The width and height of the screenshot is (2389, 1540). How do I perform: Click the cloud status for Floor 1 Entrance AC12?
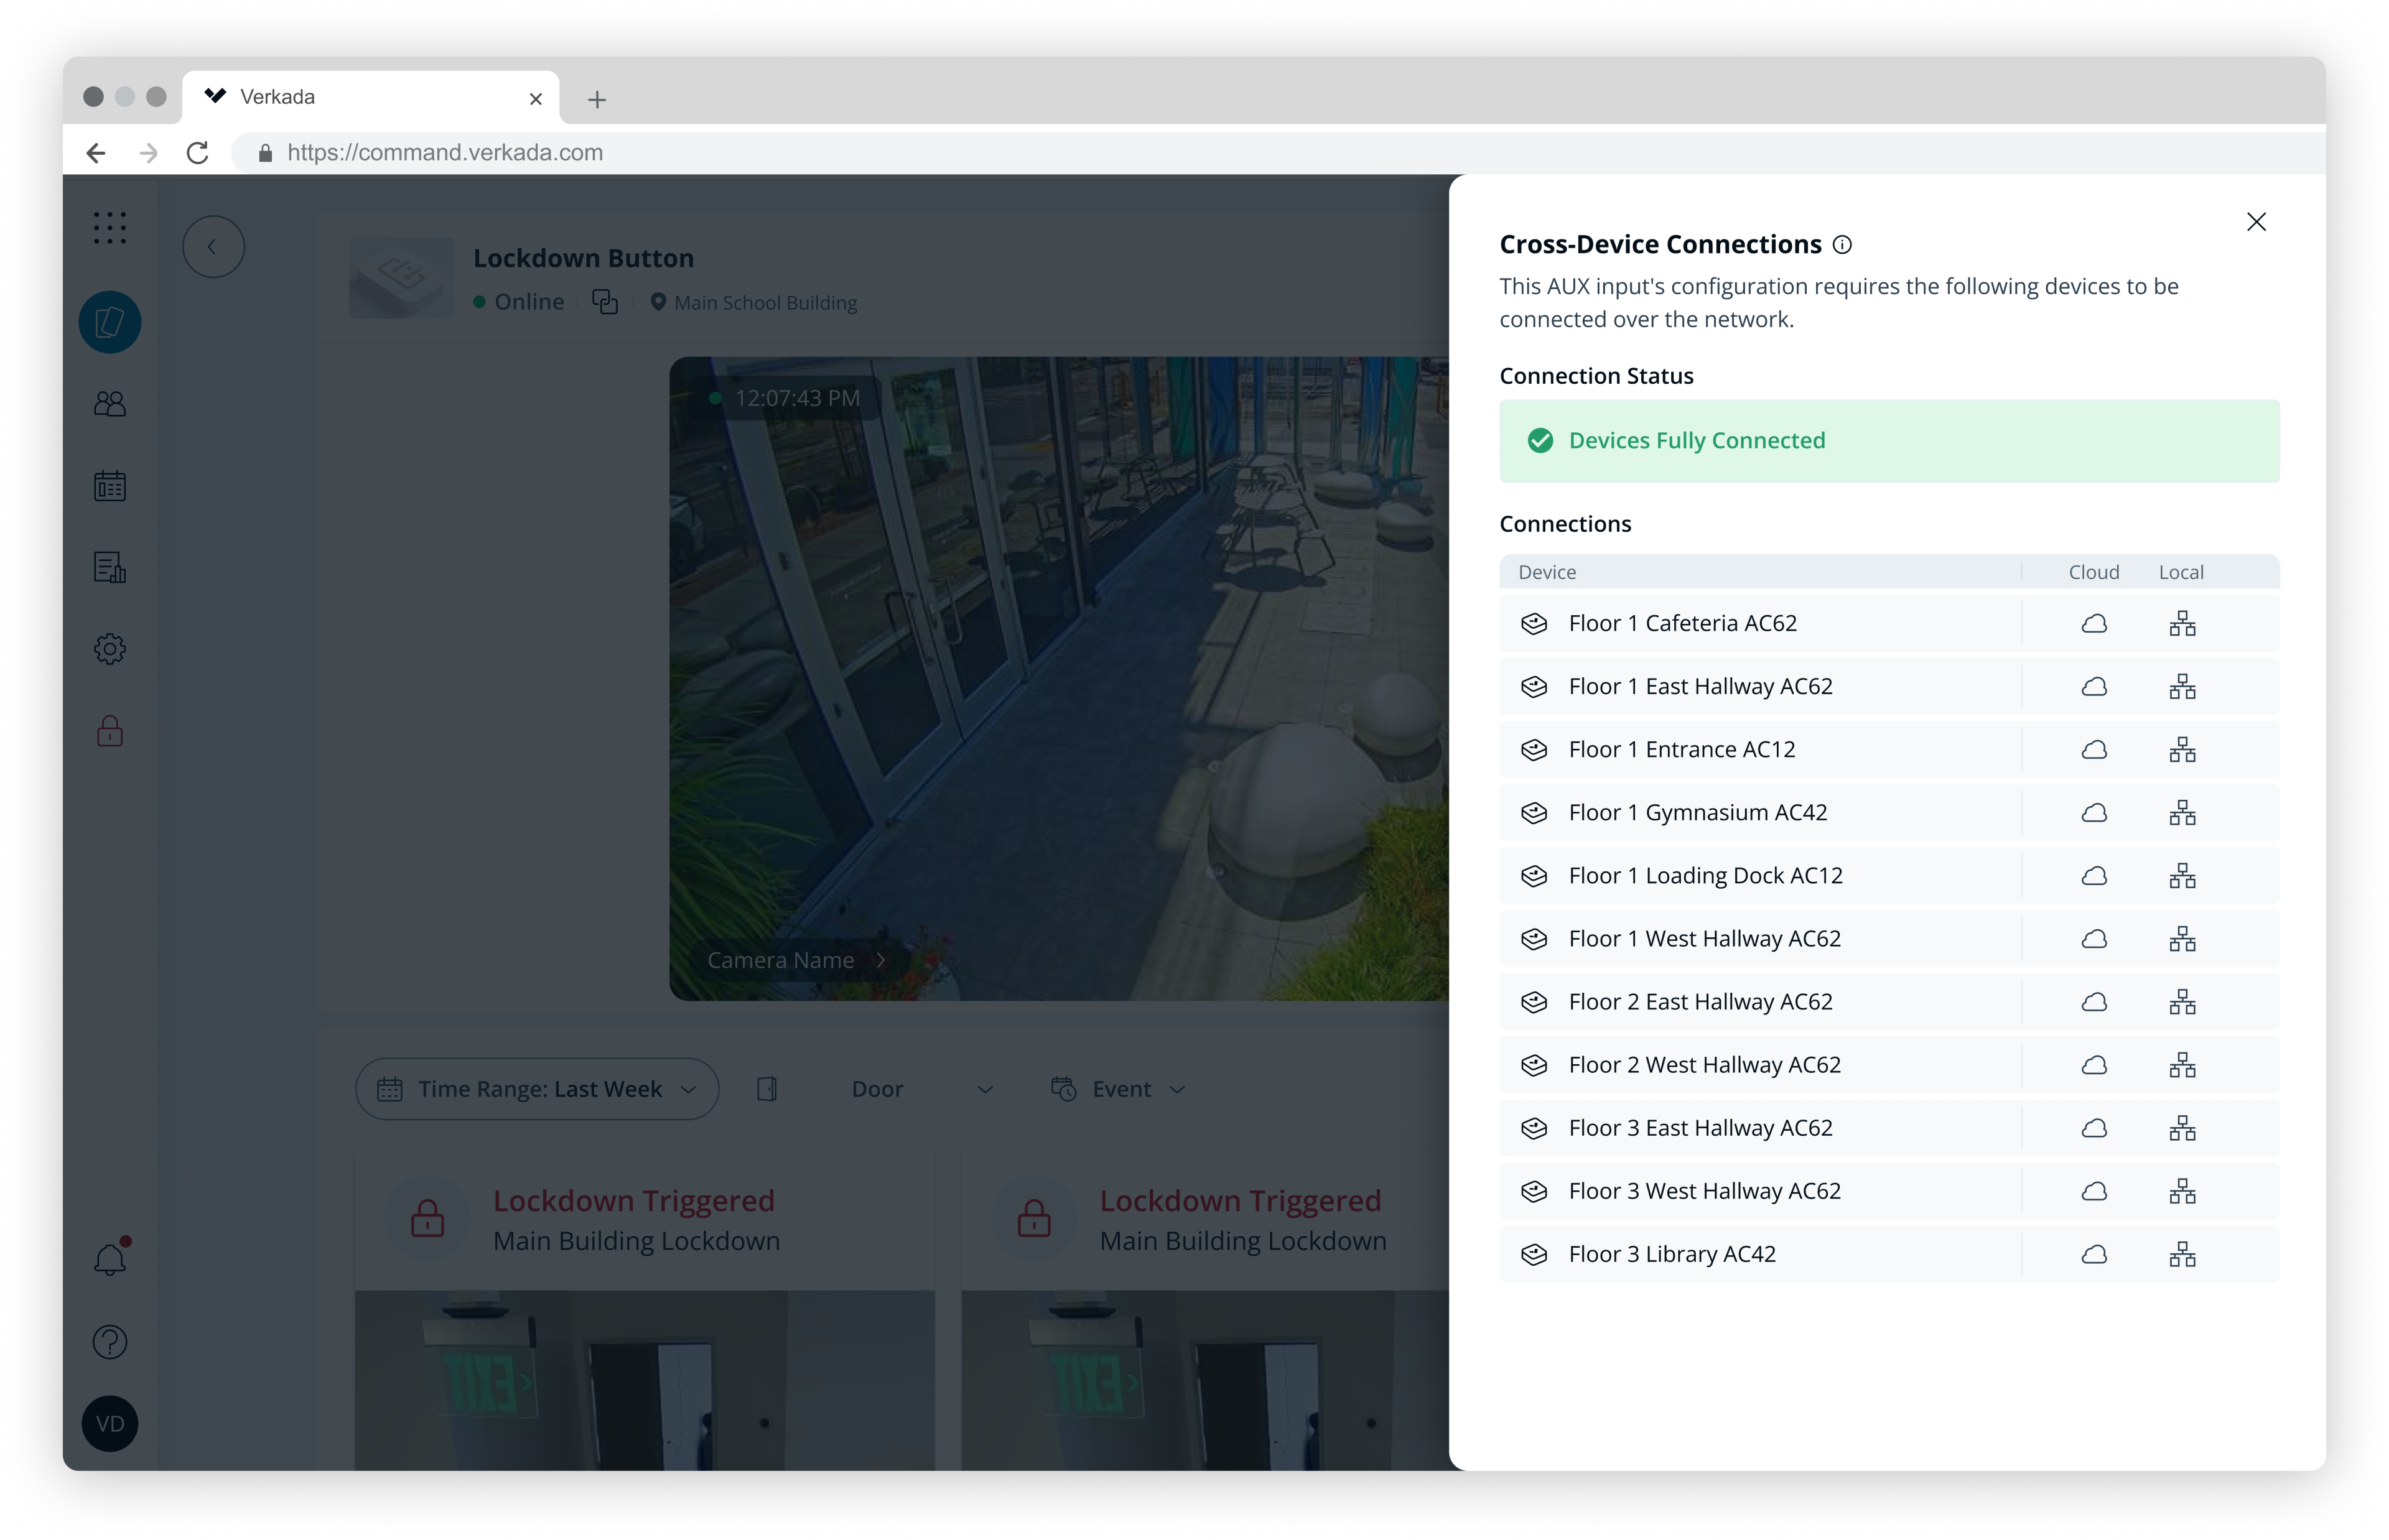(2095, 749)
